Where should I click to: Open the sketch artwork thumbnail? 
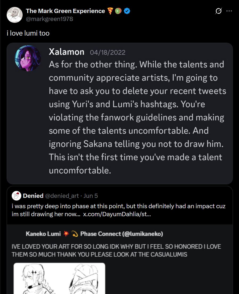(59, 278)
